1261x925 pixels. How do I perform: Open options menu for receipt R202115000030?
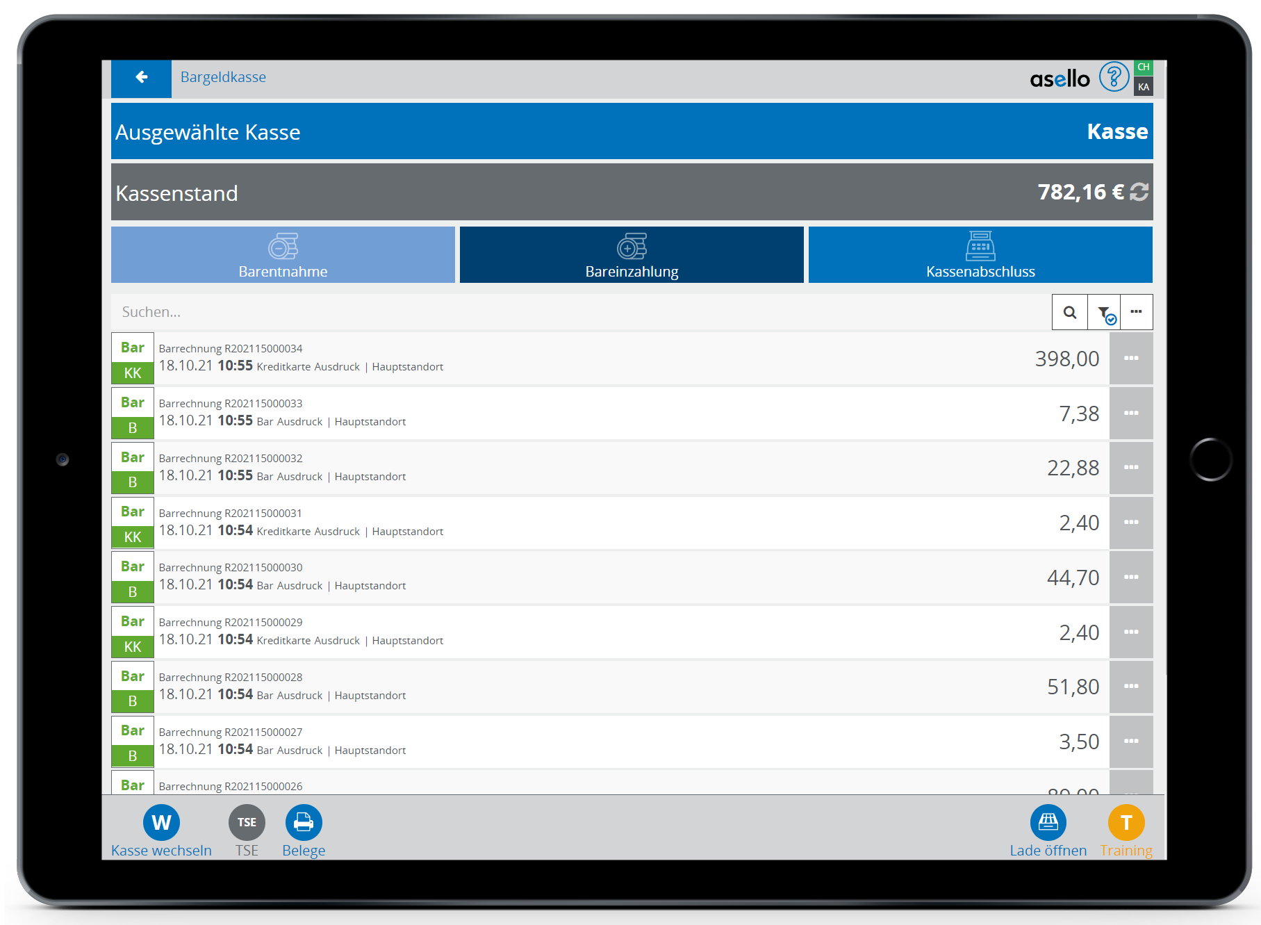(1131, 578)
